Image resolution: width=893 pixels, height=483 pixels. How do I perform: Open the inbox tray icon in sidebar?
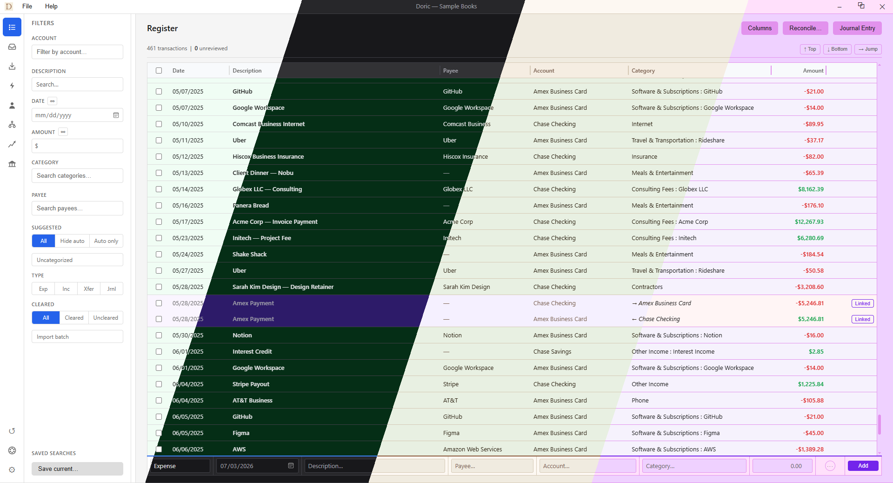12,47
